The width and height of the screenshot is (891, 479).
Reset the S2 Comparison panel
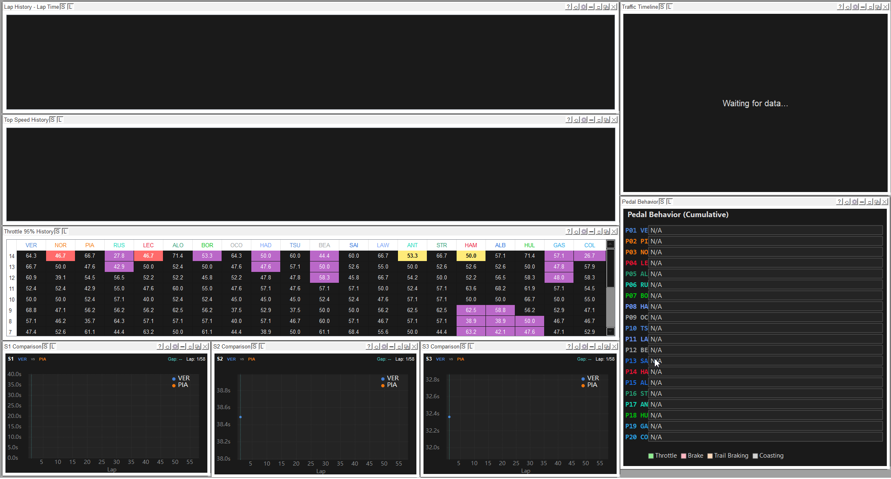[376, 347]
